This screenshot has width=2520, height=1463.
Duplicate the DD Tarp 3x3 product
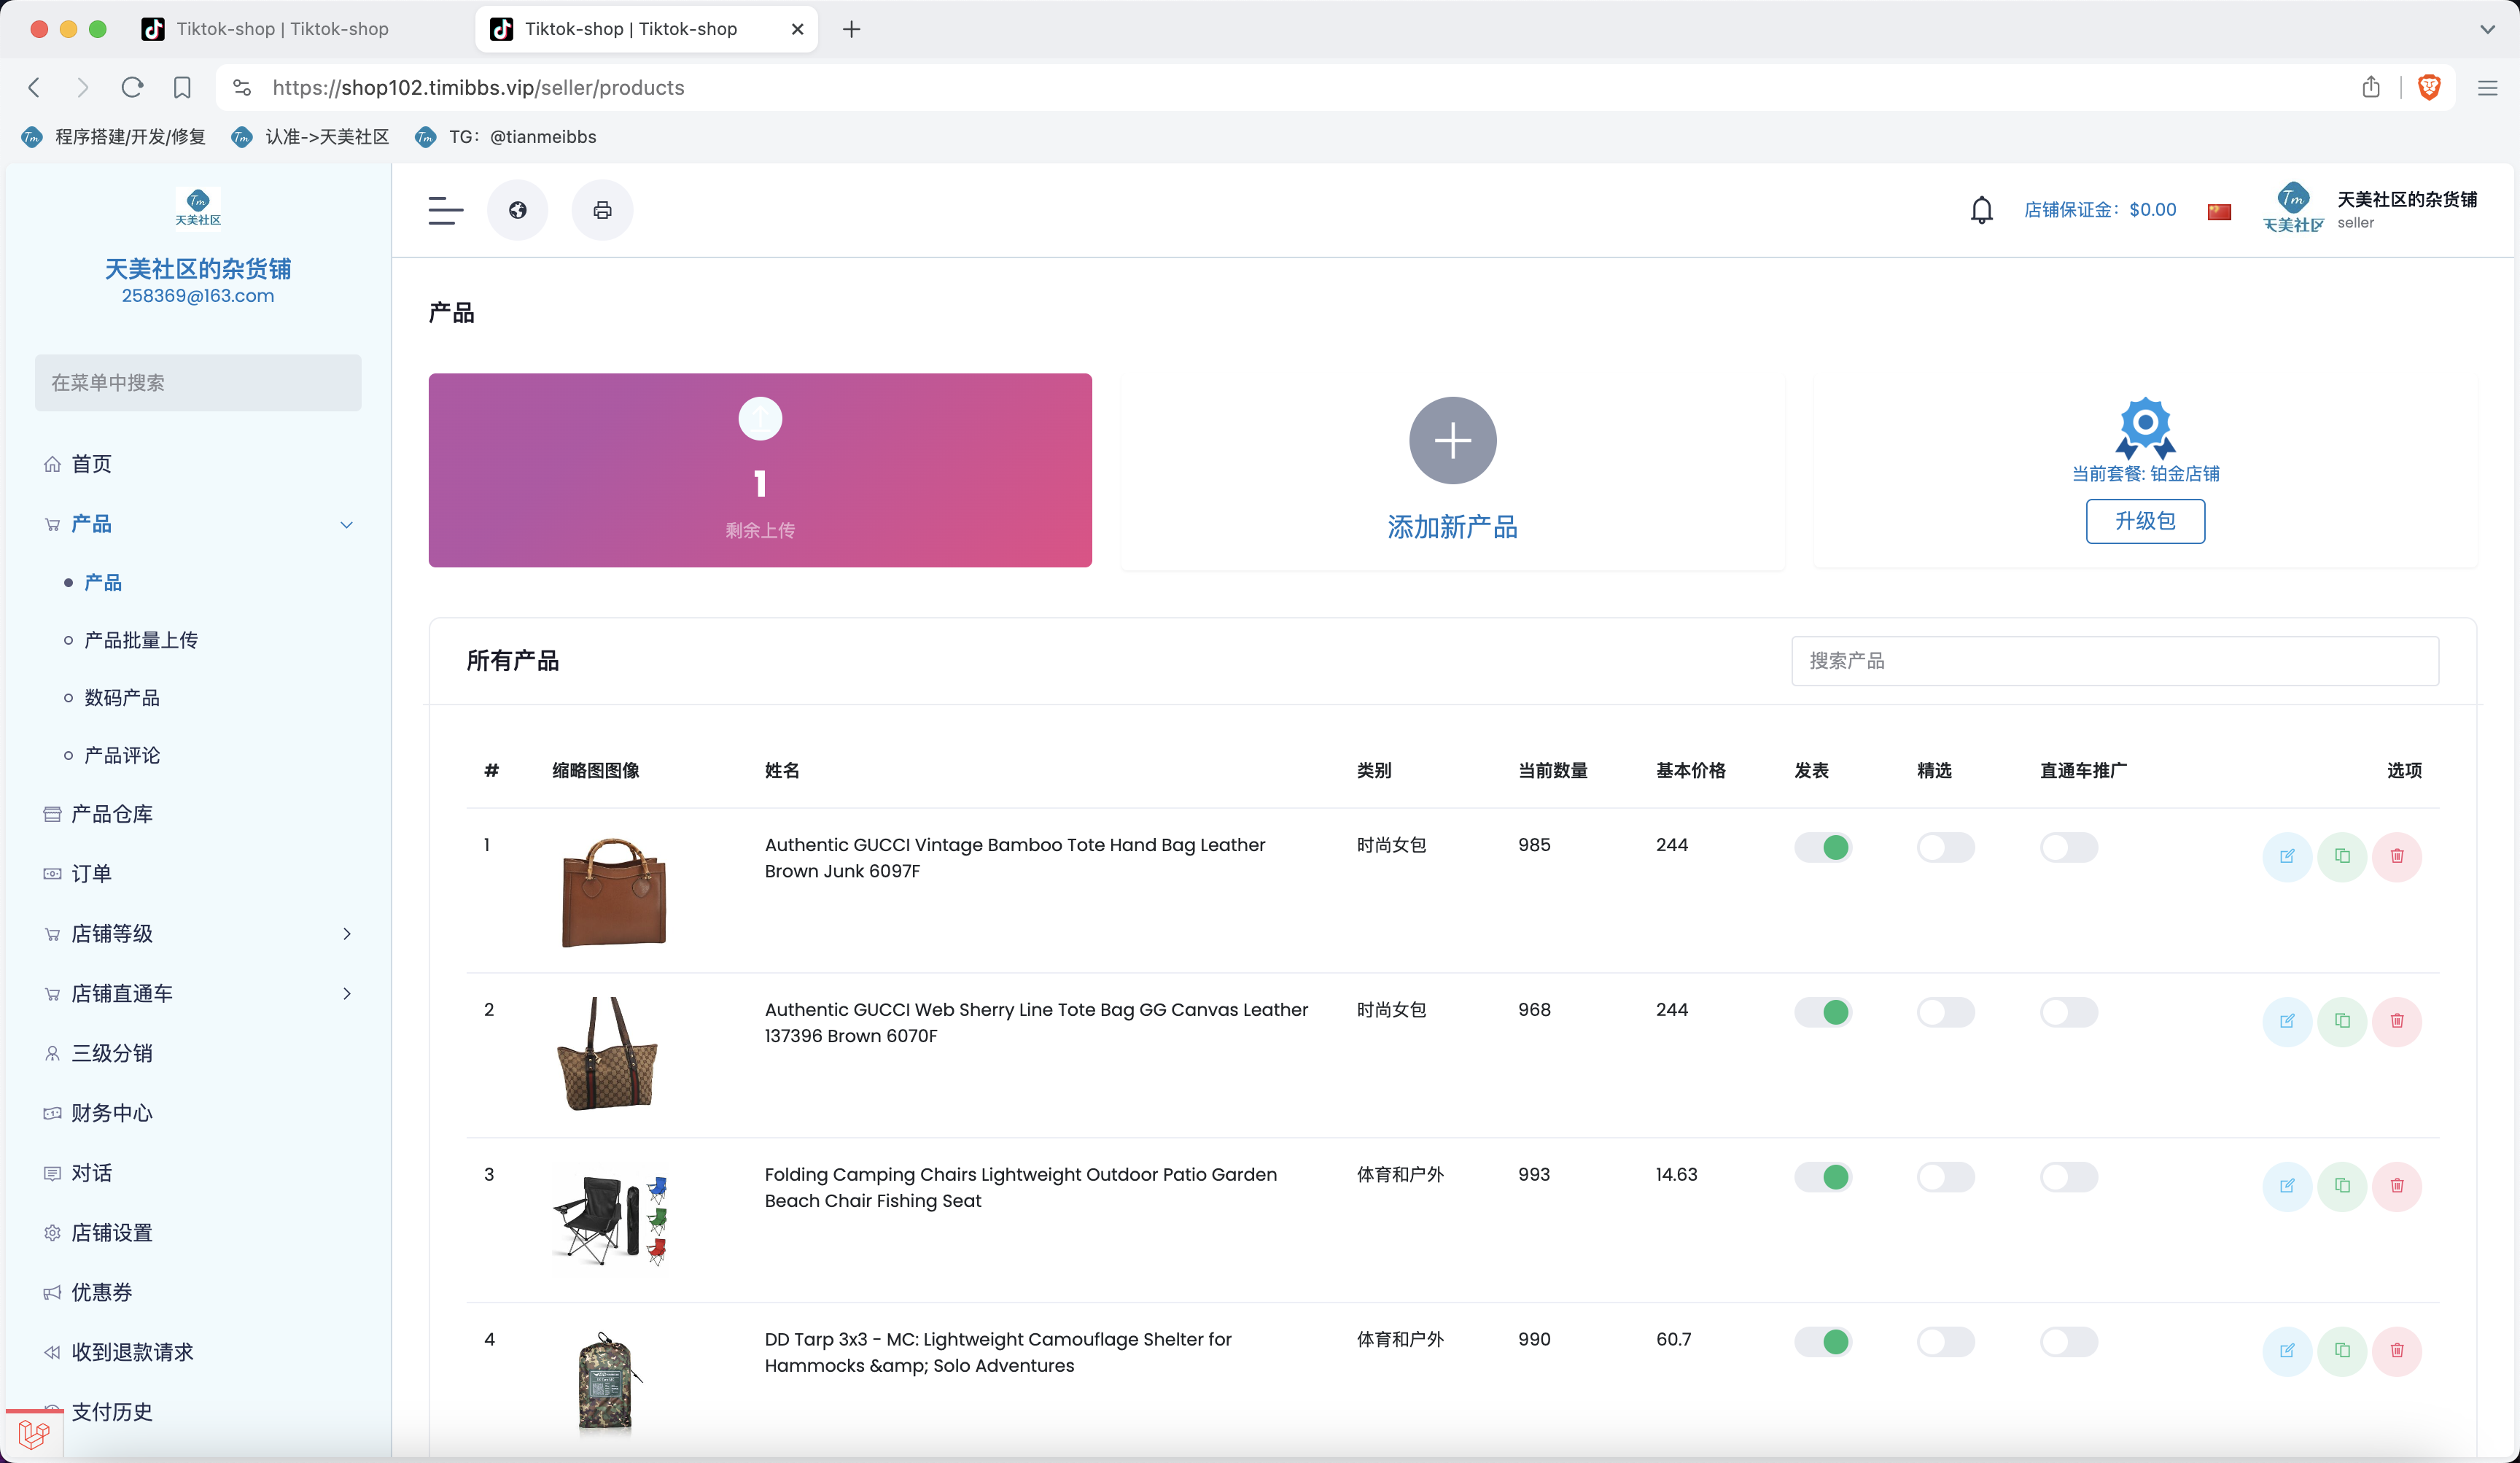tap(2342, 1351)
